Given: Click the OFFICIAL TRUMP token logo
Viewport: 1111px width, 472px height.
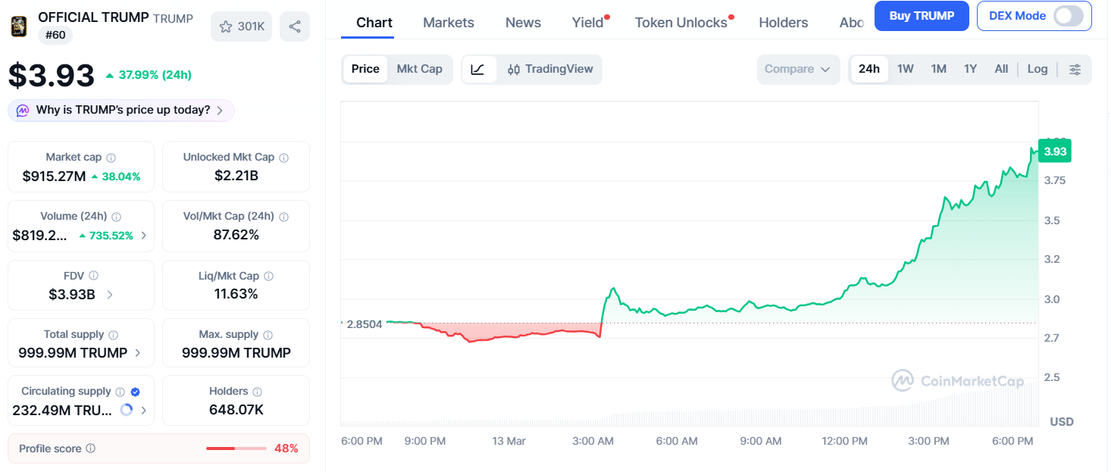Looking at the screenshot, I should coord(18,27).
